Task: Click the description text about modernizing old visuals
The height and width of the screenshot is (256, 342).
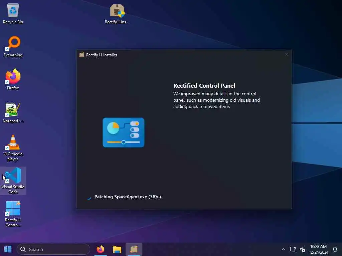Action: click(216, 100)
